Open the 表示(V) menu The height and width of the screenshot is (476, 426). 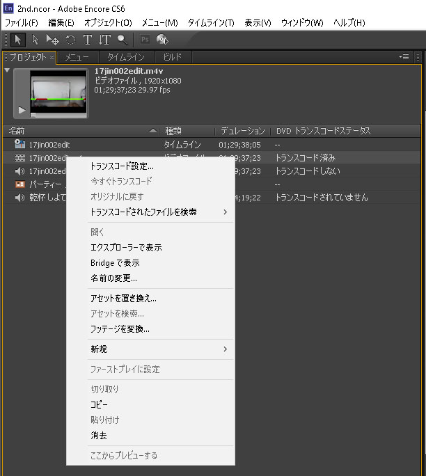258,23
